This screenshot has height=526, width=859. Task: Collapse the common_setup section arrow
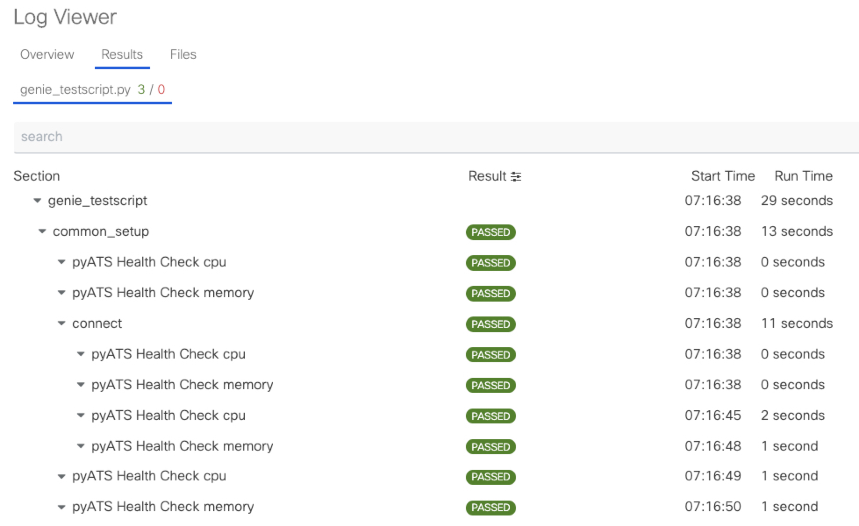[42, 231]
